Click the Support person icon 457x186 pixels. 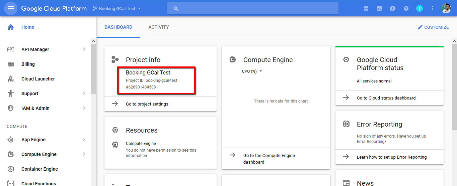pyautogui.click(x=11, y=94)
